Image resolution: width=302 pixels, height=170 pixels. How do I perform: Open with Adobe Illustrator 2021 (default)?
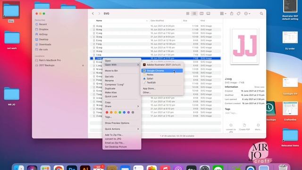pos(162,65)
